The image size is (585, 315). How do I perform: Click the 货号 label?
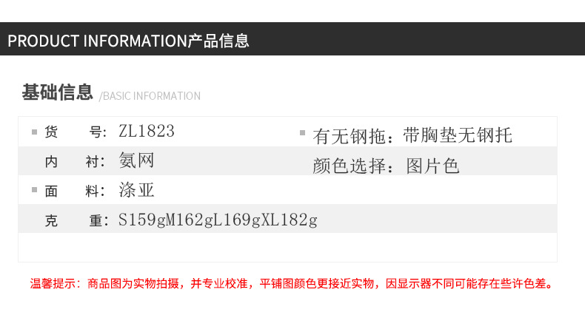[76, 132]
